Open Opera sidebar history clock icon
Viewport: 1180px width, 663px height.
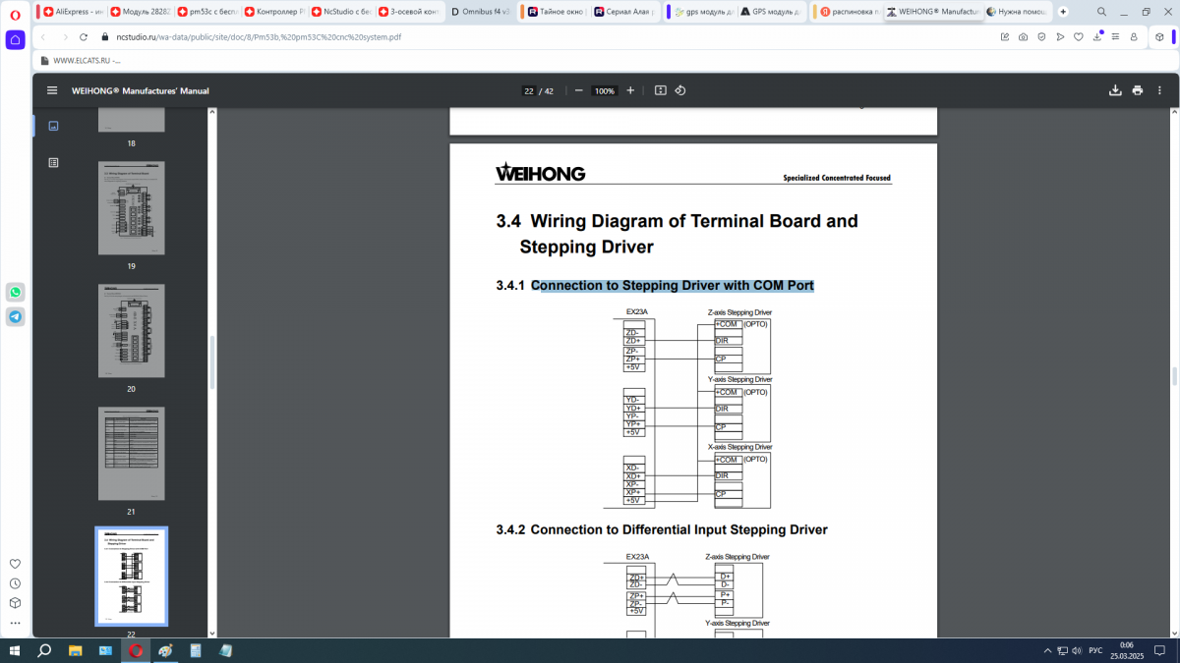click(x=15, y=583)
